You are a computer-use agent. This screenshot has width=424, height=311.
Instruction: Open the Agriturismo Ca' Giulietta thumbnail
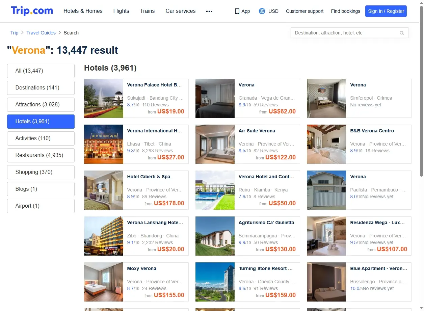[215, 236]
